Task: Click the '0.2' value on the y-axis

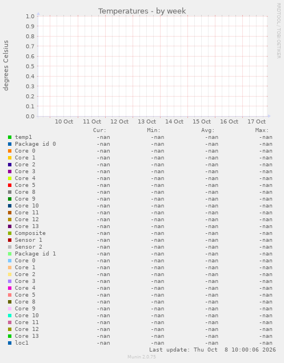Action: [30, 96]
